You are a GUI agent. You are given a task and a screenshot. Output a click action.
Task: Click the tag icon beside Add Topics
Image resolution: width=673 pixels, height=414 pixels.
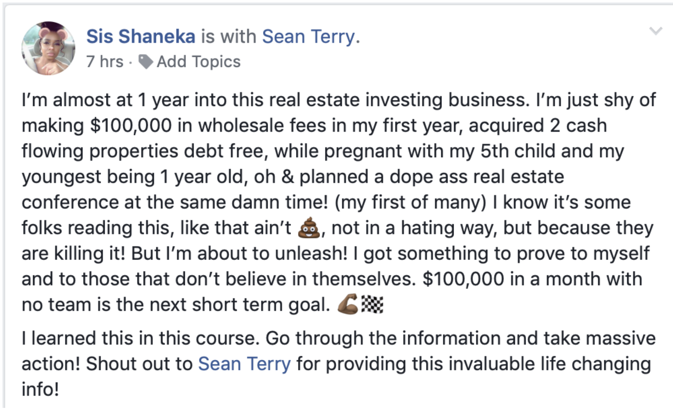(x=145, y=62)
